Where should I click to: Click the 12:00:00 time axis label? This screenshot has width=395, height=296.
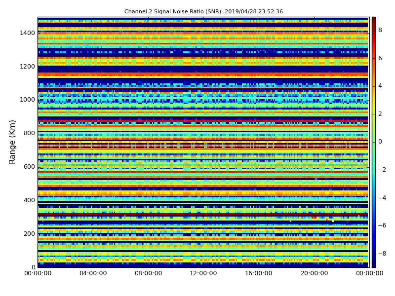[x=203, y=273]
